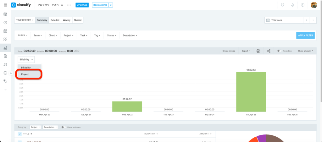Click the print report icon
Image resolution: width=322 pixels, height=142 pixels.
click(258, 51)
